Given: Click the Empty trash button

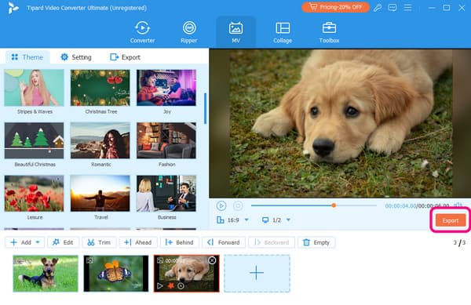Looking at the screenshot, I should [316, 242].
